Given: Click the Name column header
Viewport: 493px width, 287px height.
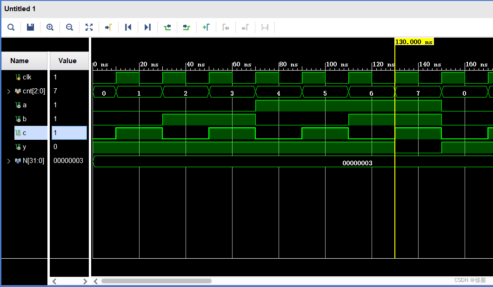Looking at the screenshot, I should (20, 61).
